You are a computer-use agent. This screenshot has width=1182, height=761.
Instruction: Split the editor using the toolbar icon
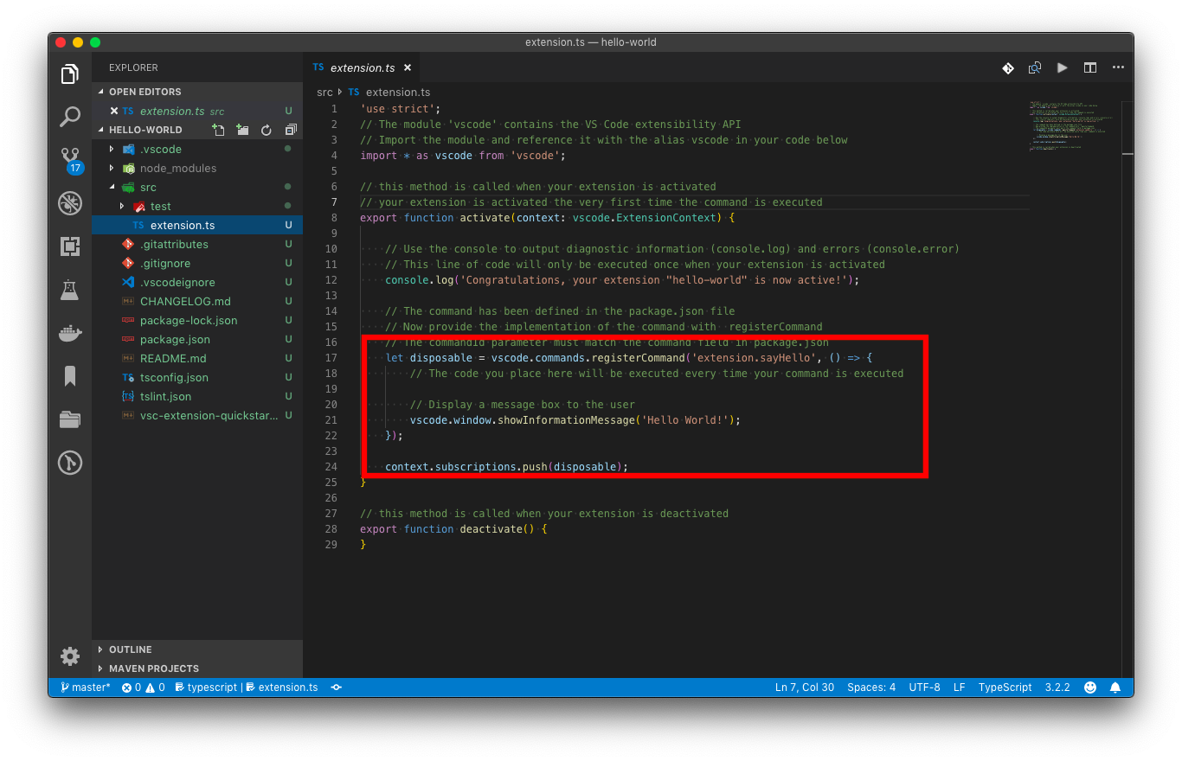(x=1089, y=67)
